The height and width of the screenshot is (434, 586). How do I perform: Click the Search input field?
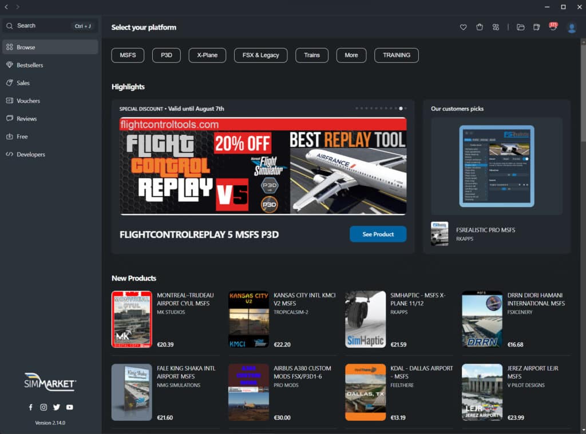pyautogui.click(x=43, y=26)
